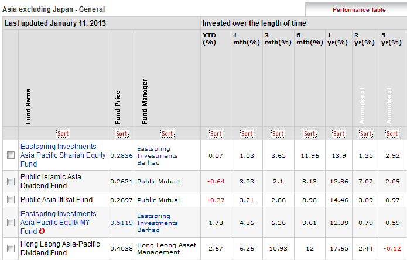Sort by YTD (%) column
This screenshot has height=260, width=407.
pyautogui.click(x=216, y=134)
